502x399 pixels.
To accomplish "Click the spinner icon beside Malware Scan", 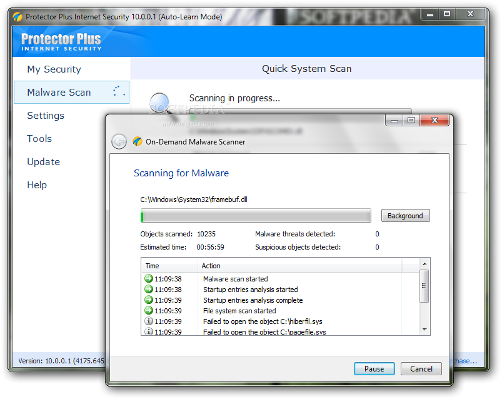I will [119, 91].
